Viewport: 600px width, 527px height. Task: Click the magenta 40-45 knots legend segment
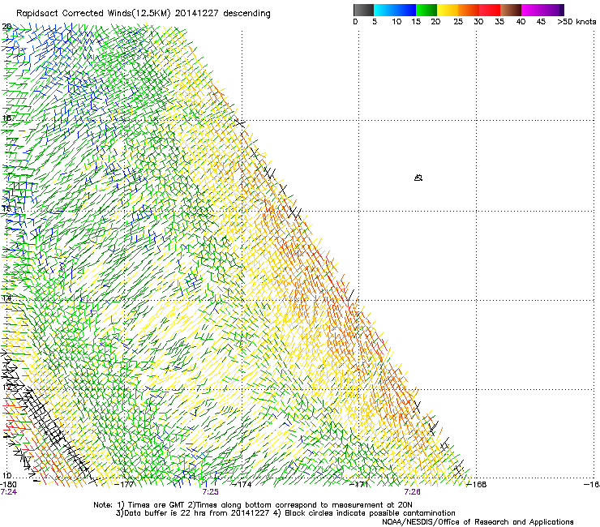[x=532, y=10]
